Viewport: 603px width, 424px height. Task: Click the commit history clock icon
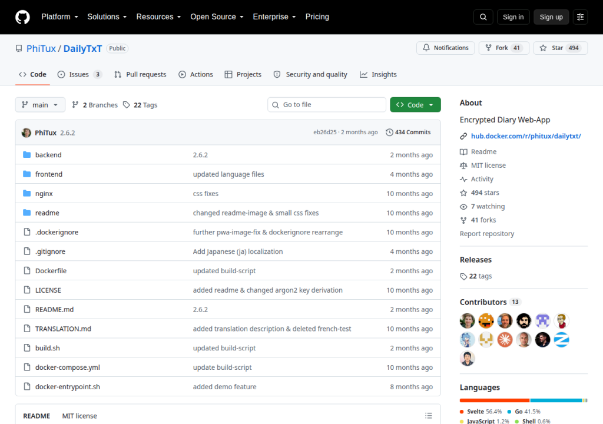pos(389,132)
